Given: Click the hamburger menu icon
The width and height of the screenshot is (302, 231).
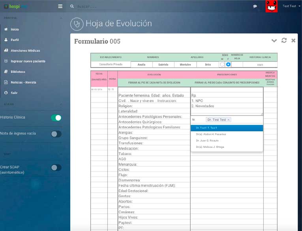Looking at the screenshot, I should coord(60,6).
